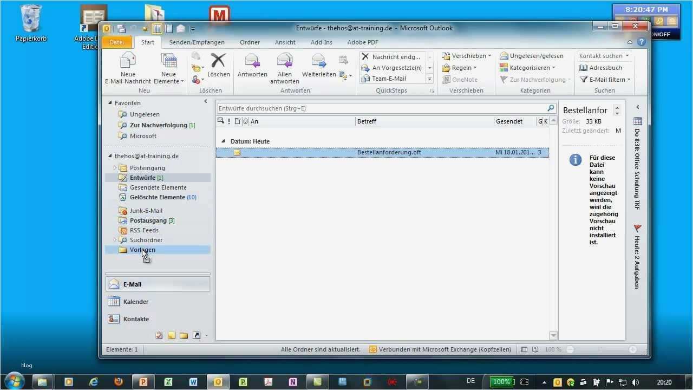Image resolution: width=693 pixels, height=390 pixels.
Task: Expand the to-do bar arrow
Action: point(637,107)
